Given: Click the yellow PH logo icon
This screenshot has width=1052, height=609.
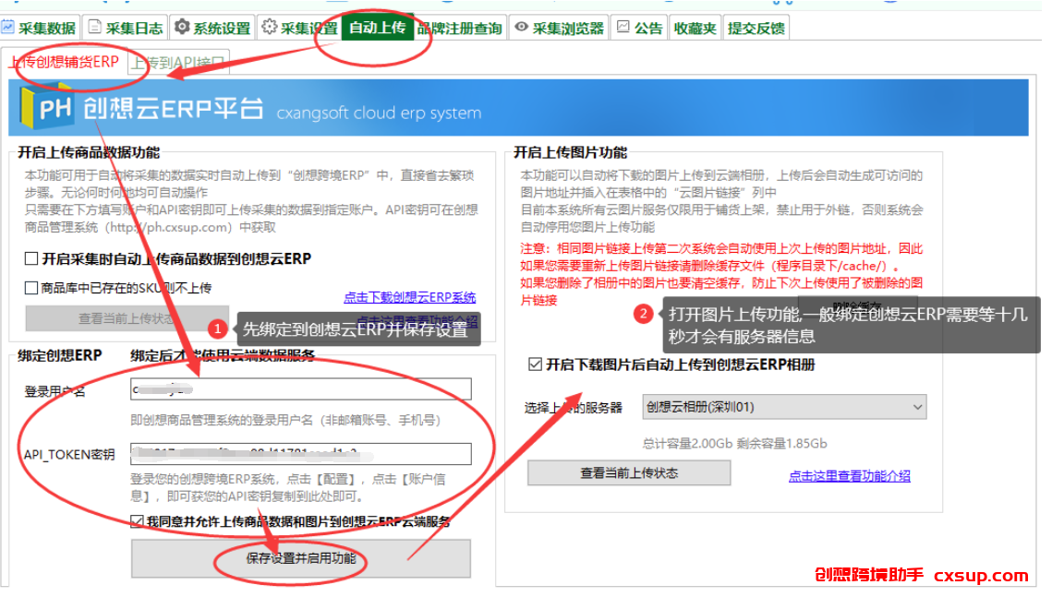Looking at the screenshot, I should click(45, 106).
